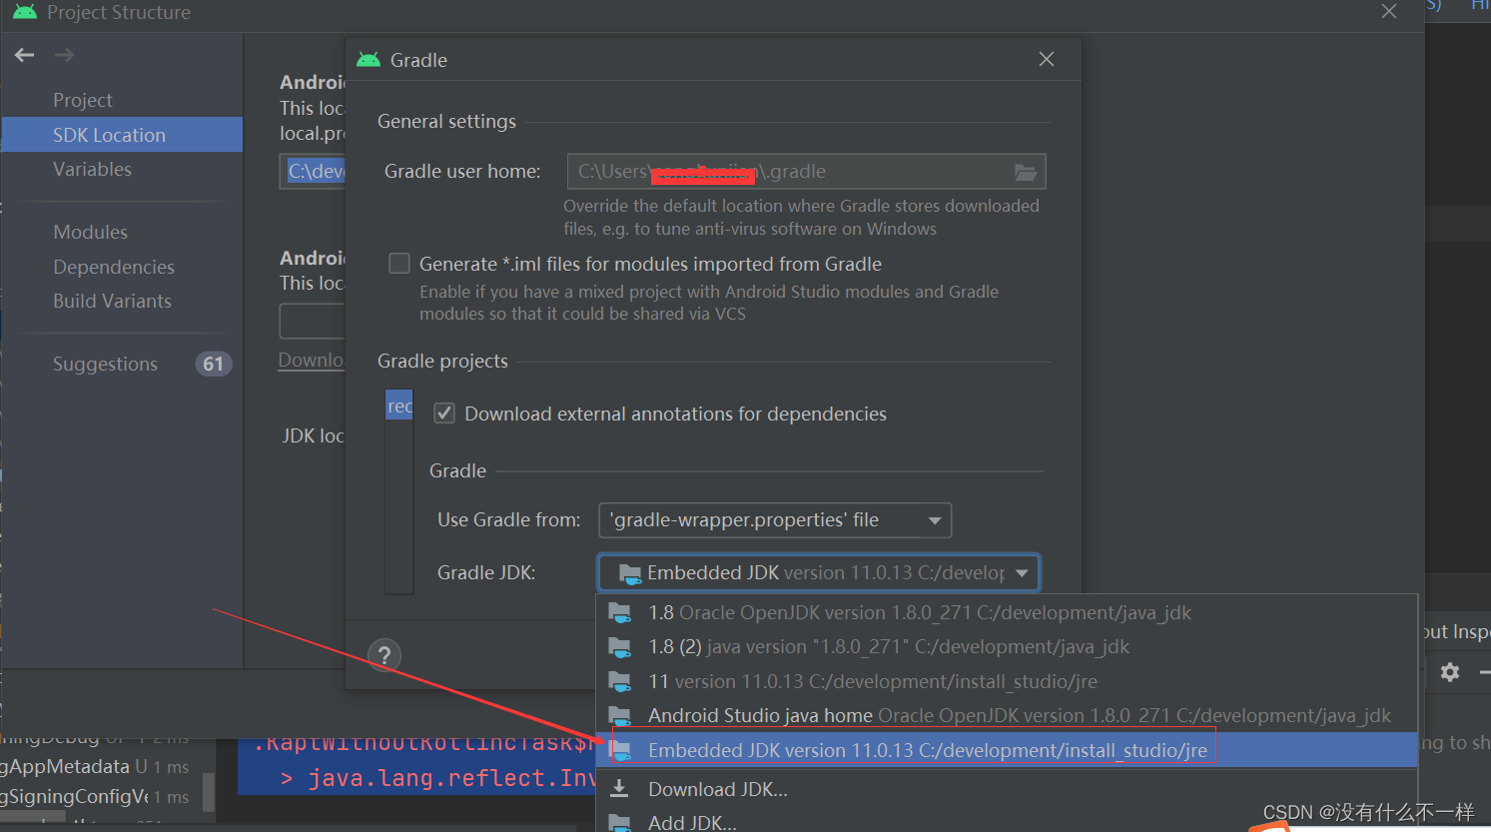Open Project section in sidebar
The image size is (1491, 832).
83,100
